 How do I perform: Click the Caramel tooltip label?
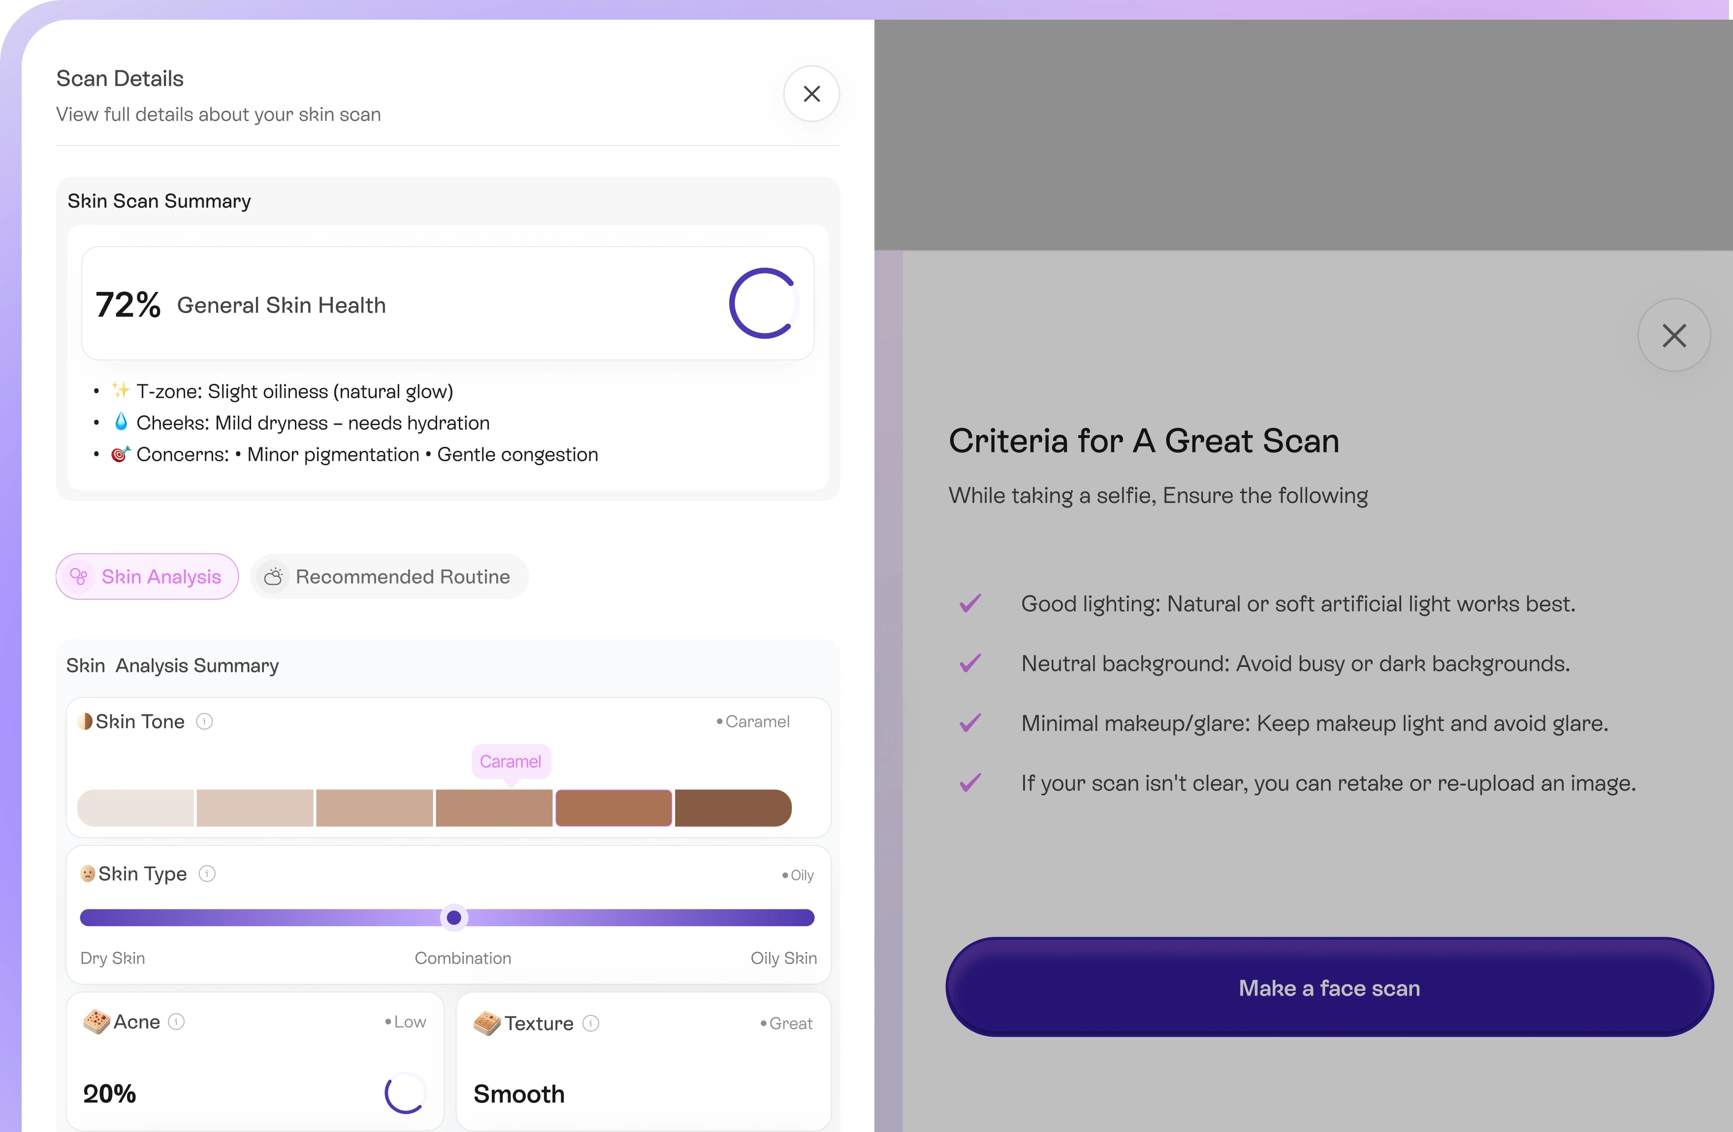pyautogui.click(x=511, y=761)
